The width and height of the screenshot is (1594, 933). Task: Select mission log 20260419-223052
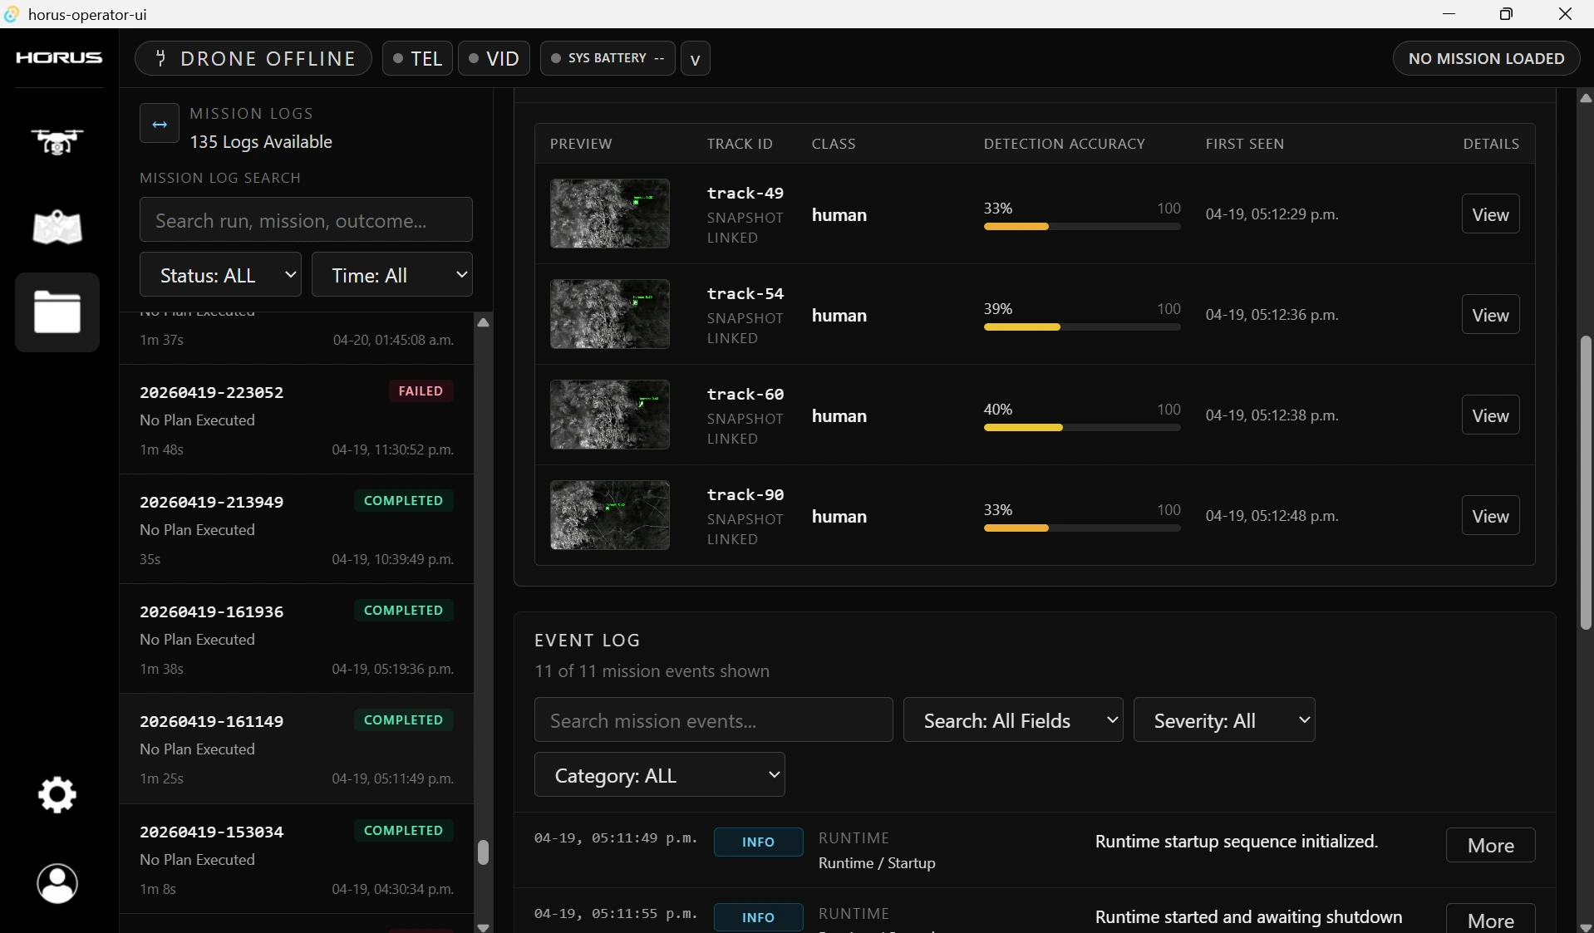(x=297, y=420)
